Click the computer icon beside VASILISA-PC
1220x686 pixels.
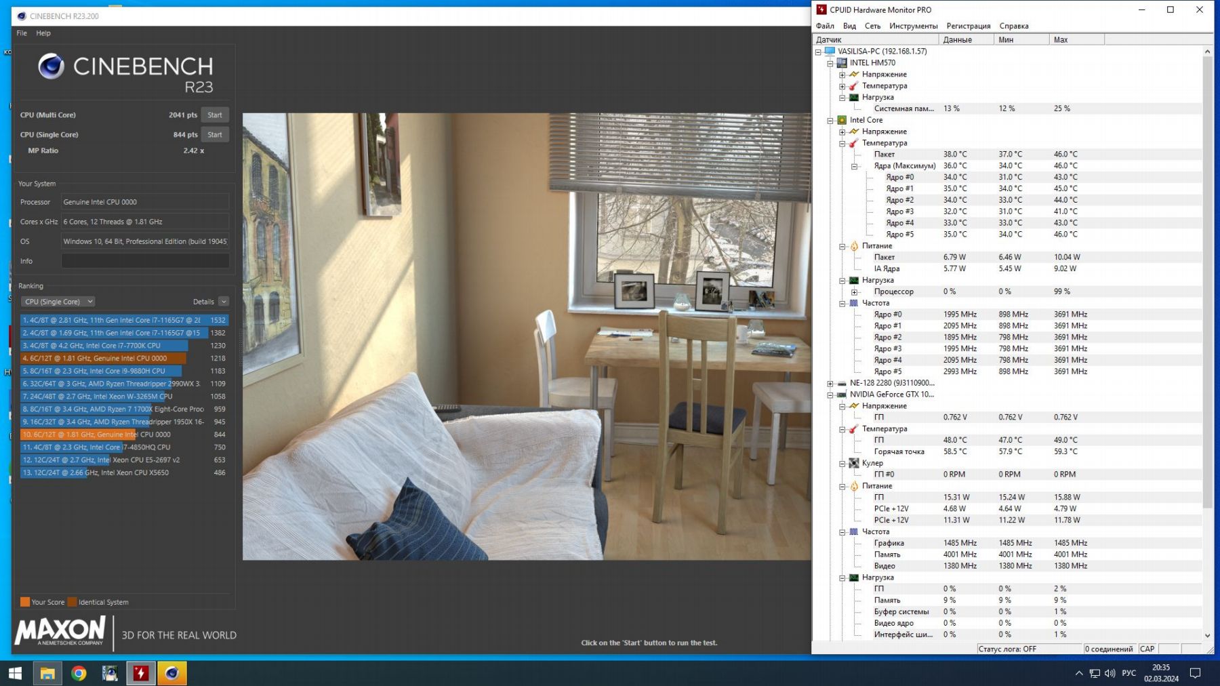[830, 52]
